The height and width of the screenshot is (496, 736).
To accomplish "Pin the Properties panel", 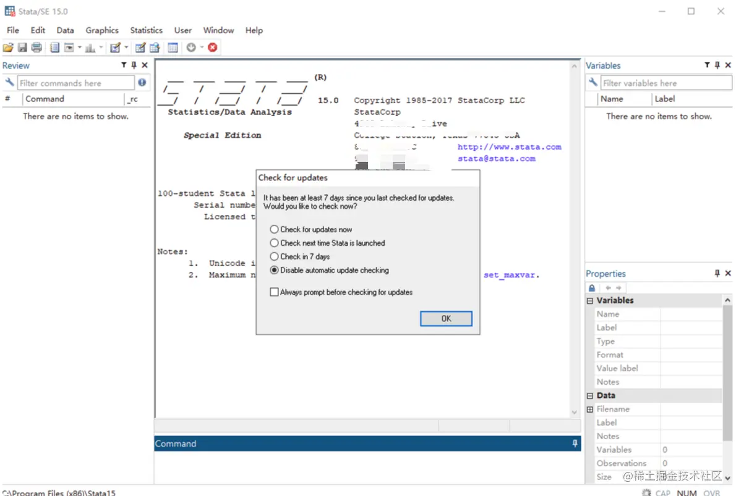I will pos(717,273).
